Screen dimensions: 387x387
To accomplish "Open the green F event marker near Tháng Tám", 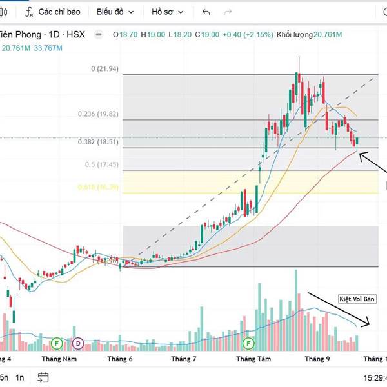I will tap(248, 343).
